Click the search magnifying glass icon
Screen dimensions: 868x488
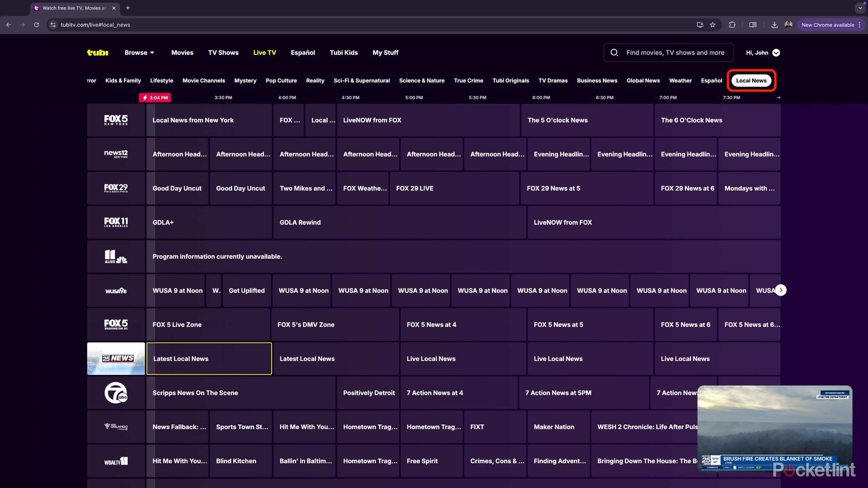615,53
